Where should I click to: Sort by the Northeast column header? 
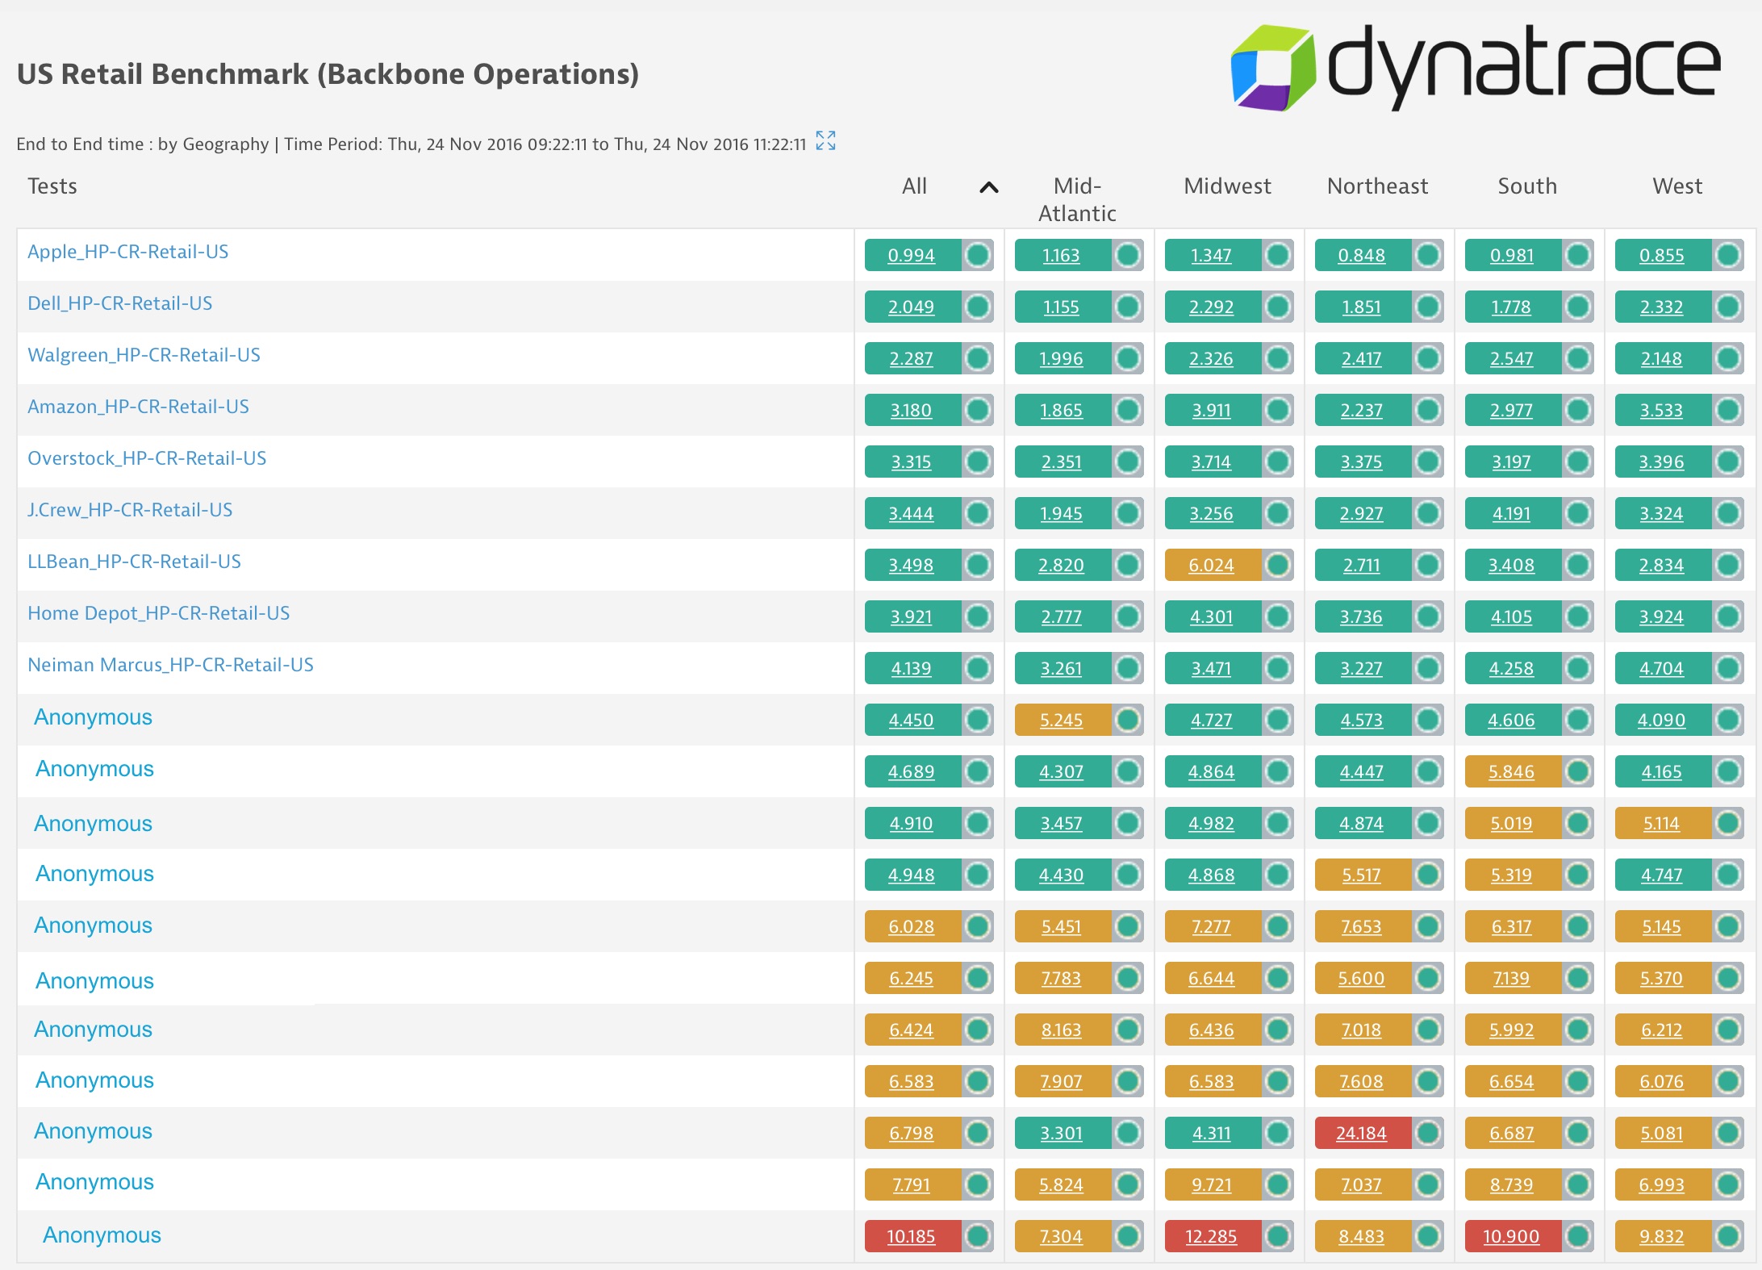click(x=1377, y=186)
